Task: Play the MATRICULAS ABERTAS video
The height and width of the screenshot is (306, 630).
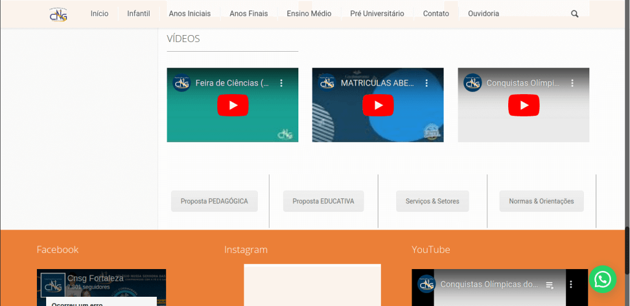Action: (x=378, y=105)
